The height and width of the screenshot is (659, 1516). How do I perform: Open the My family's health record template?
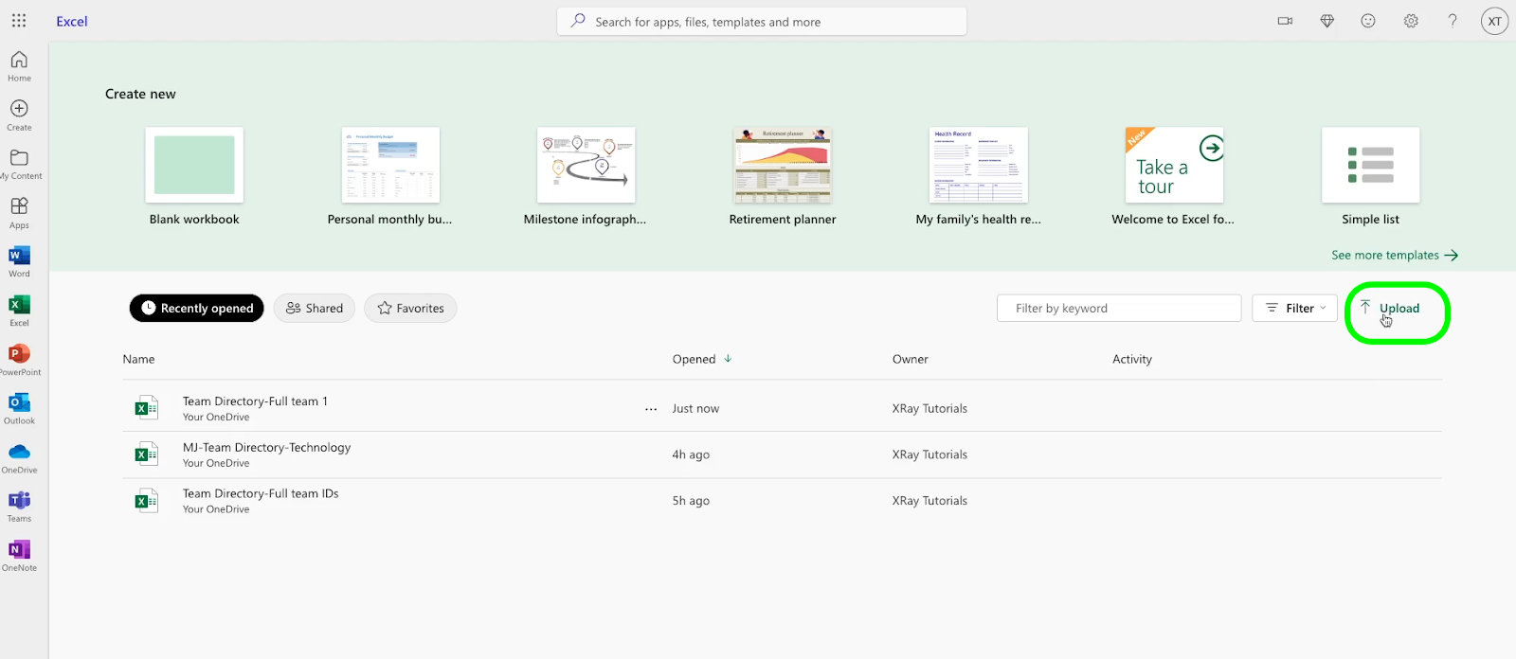979,177
